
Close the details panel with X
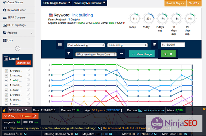204,109
